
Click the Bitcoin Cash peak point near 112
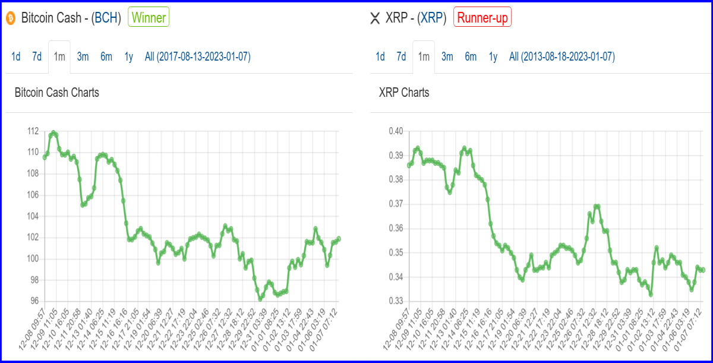point(53,133)
